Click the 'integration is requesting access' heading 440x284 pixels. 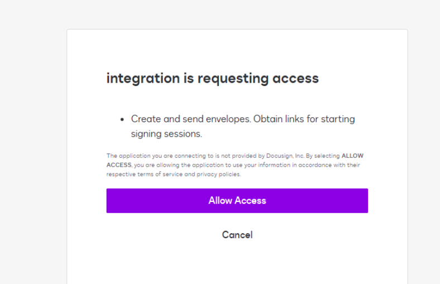point(212,79)
